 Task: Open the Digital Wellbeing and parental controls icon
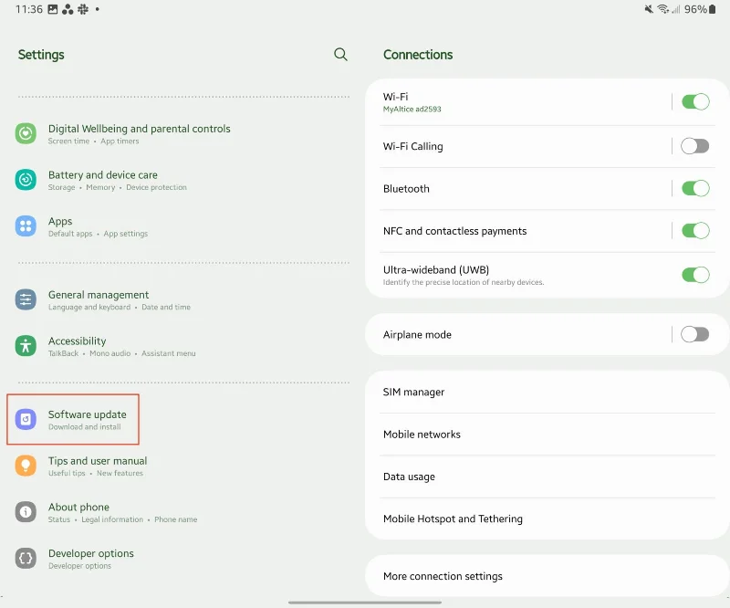click(26, 134)
